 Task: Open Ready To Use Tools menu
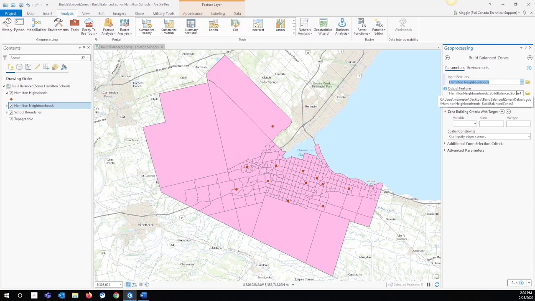89,27
